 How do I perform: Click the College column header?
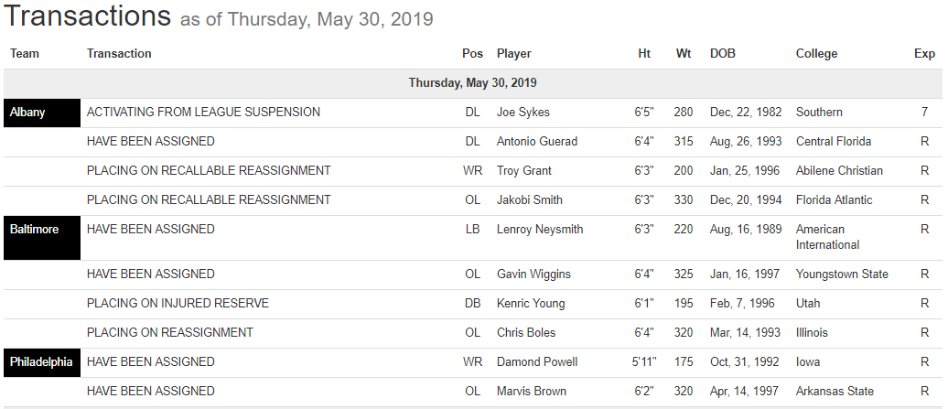pyautogui.click(x=816, y=54)
